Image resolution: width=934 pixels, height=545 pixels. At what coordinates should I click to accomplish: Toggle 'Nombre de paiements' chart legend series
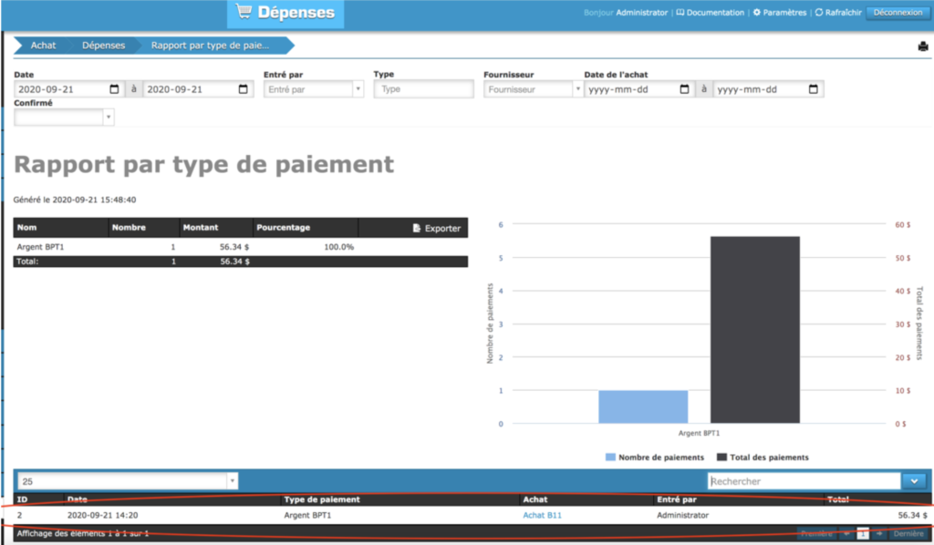click(655, 458)
